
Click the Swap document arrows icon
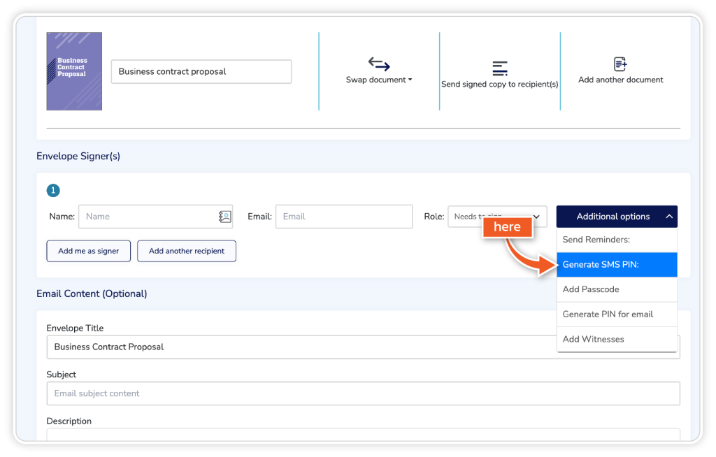tap(379, 64)
